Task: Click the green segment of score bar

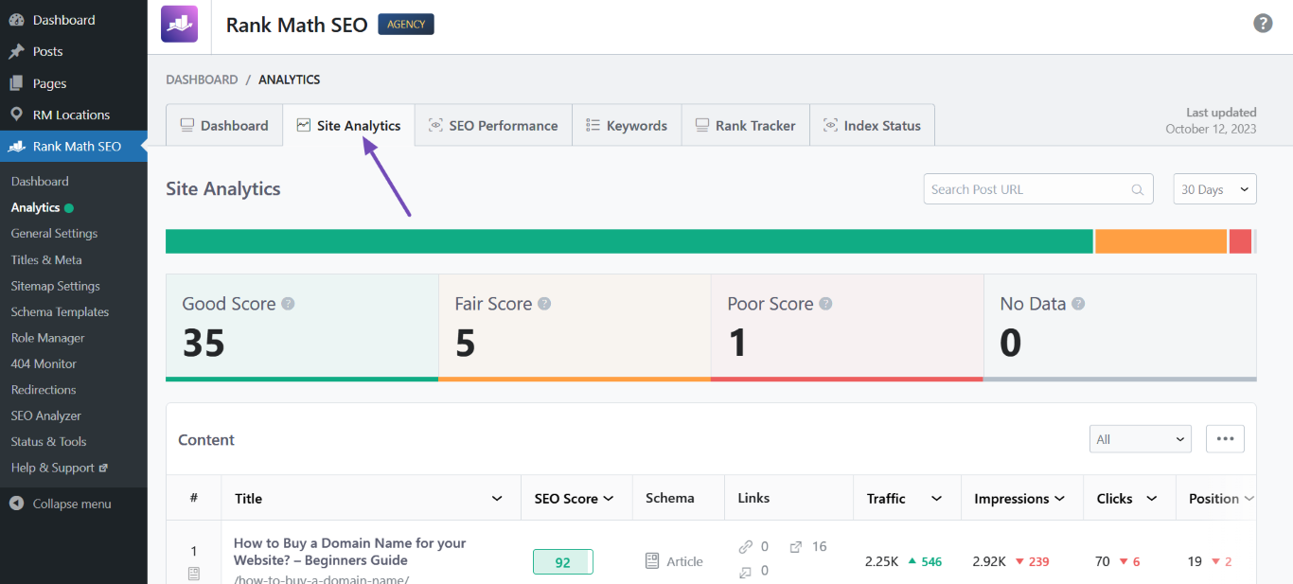Action: point(629,241)
